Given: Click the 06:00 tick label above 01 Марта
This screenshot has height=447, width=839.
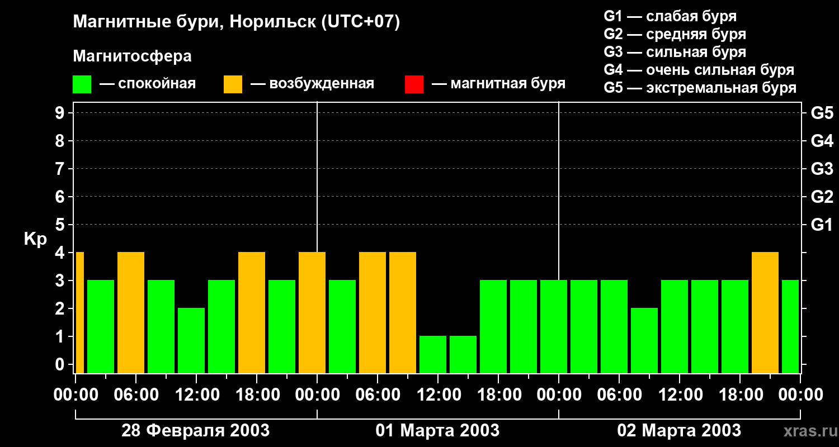Looking at the screenshot, I should click(377, 395).
